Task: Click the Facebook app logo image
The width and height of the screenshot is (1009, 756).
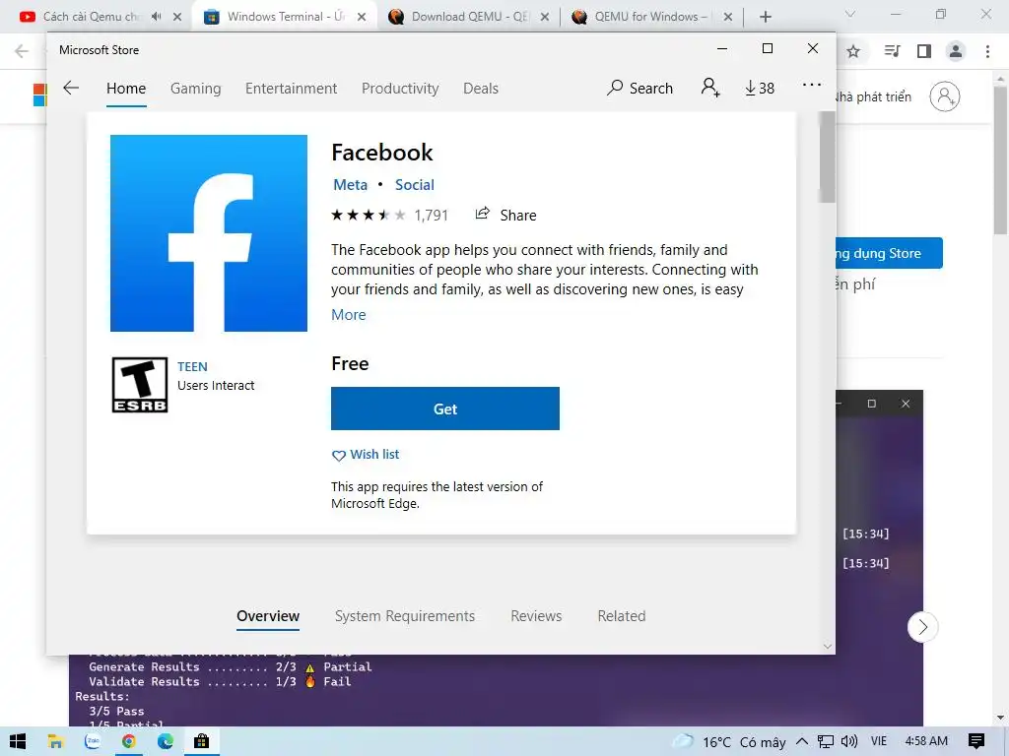Action: click(209, 233)
